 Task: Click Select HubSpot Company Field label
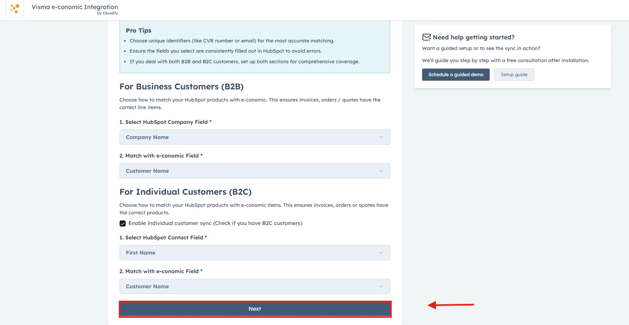[166, 122]
